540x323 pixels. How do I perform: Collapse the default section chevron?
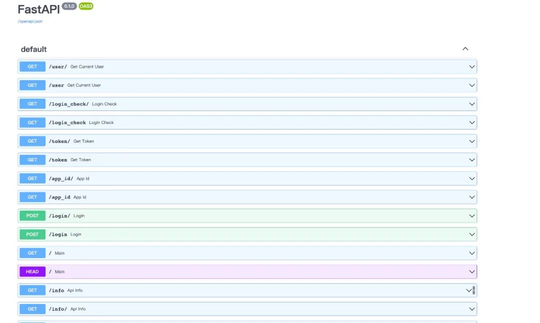[x=465, y=49]
